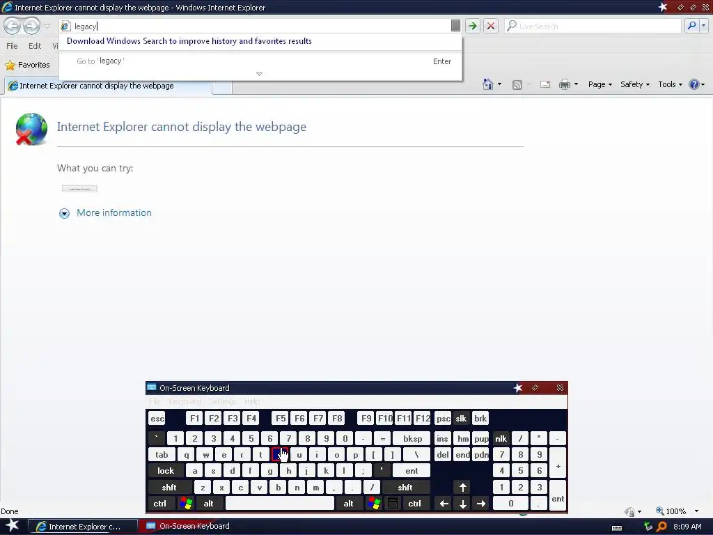Screen dimensions: 713x535
Task: Select the Go to 'legacy' suggestion
Action: coord(260,61)
